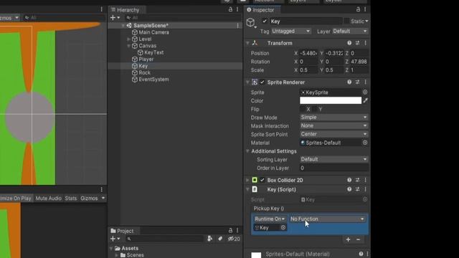Toggle Sprite Renderer enabled checkbox
Screen dimensions: 459x258
(x=262, y=82)
